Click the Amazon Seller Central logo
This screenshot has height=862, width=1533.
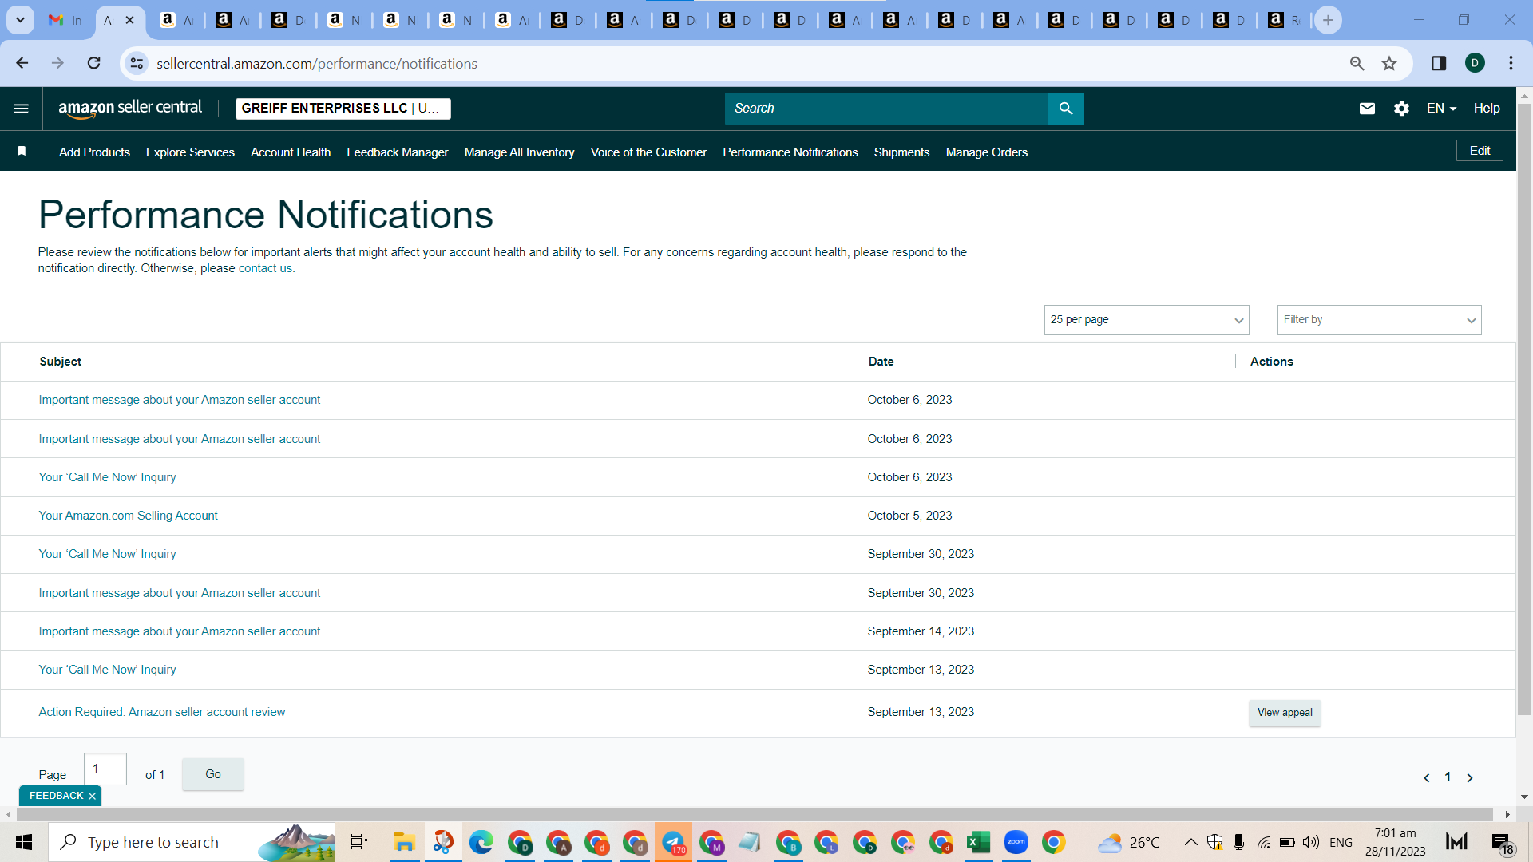tap(130, 109)
